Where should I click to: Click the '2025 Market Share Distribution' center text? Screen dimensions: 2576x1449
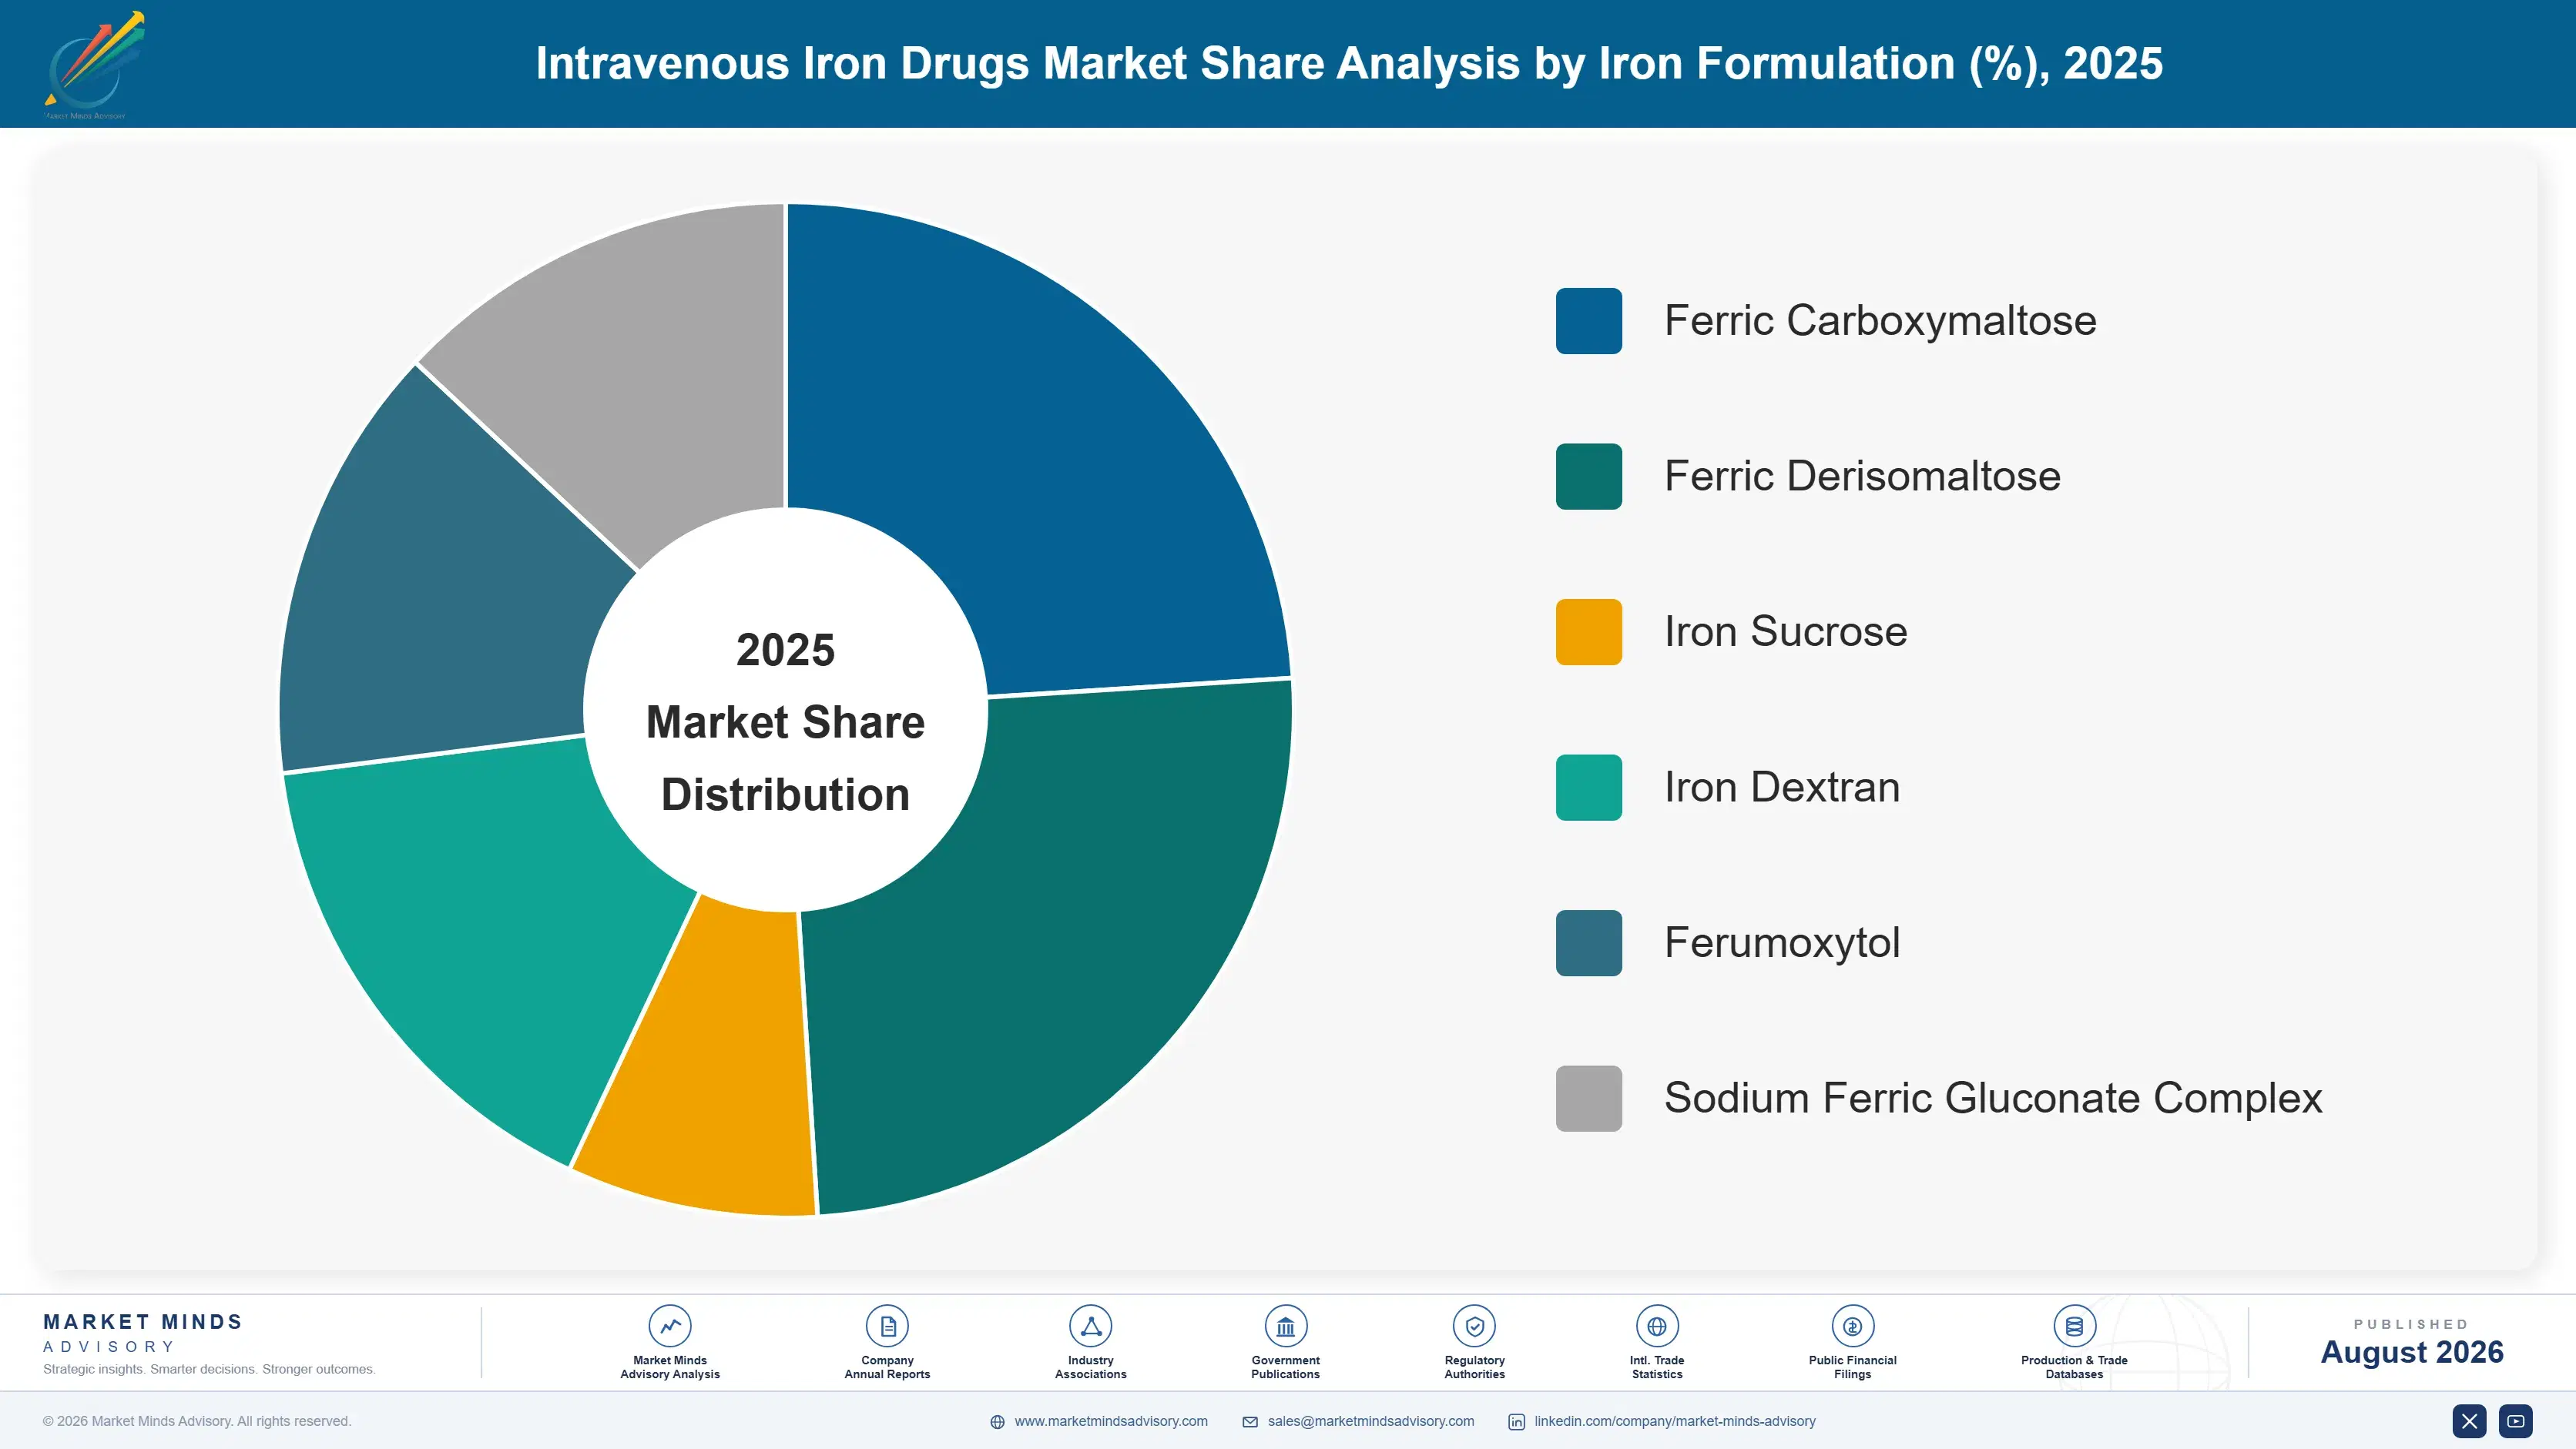coord(786,721)
